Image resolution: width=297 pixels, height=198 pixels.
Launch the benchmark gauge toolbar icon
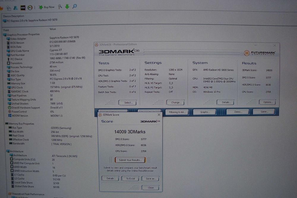pyautogui.click(x=30, y=8)
